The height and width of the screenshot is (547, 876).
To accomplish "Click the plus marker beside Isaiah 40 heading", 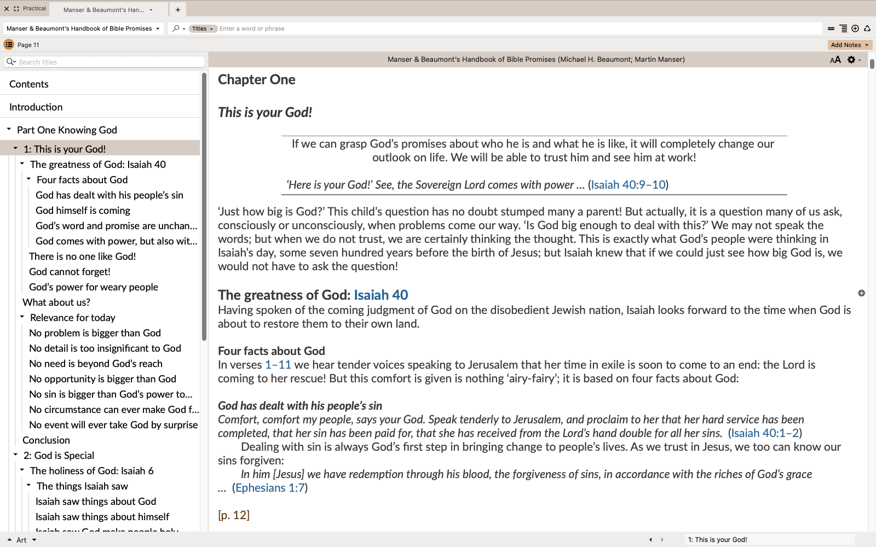I will pyautogui.click(x=861, y=293).
